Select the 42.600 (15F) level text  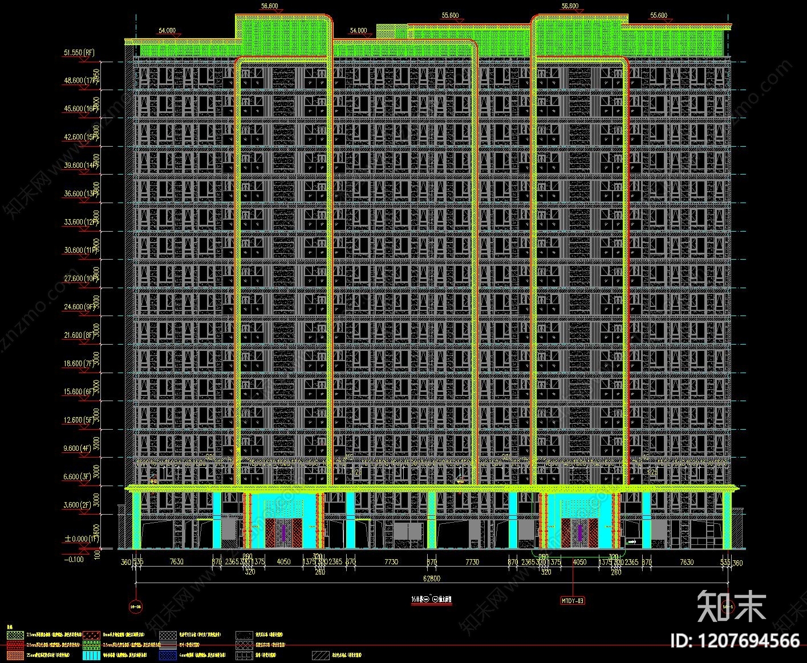tap(81, 137)
